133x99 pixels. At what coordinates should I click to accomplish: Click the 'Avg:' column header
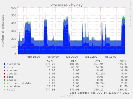[x=98, y=61]
